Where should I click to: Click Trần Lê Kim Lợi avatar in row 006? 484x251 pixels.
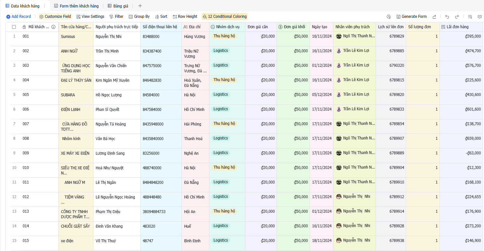(x=339, y=109)
